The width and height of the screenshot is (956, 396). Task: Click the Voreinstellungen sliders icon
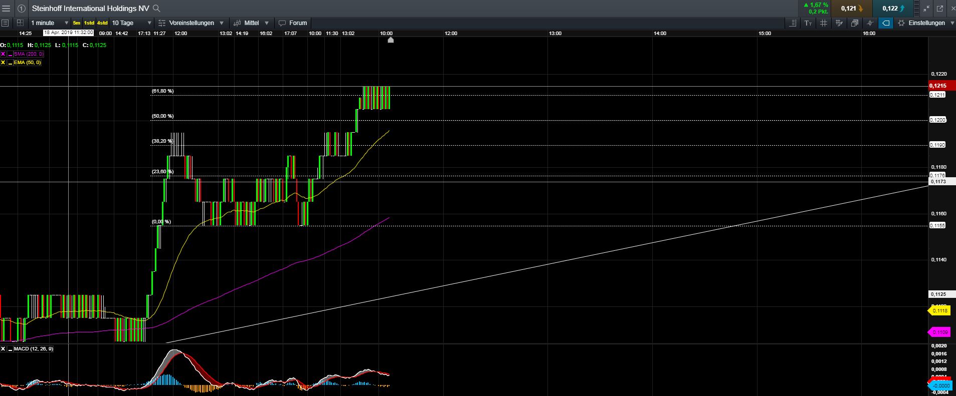pos(161,23)
